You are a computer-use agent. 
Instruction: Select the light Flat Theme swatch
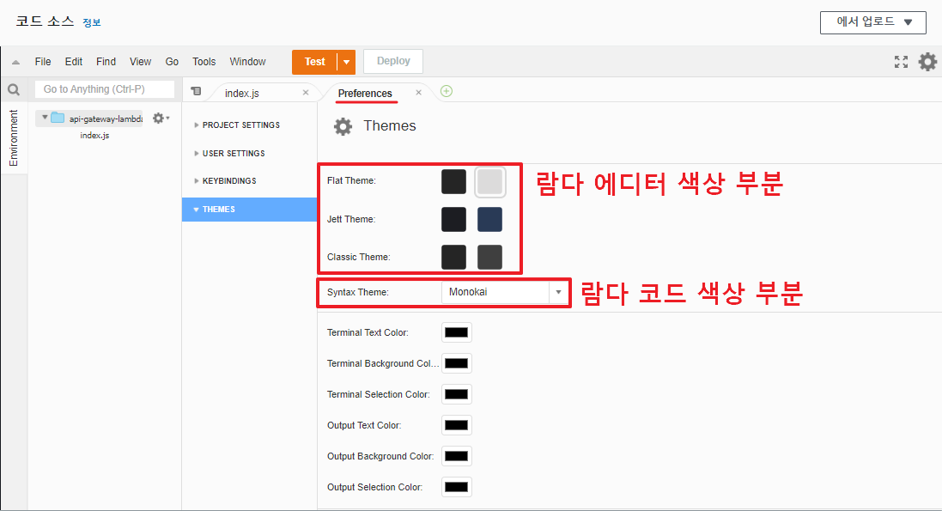tap(489, 181)
